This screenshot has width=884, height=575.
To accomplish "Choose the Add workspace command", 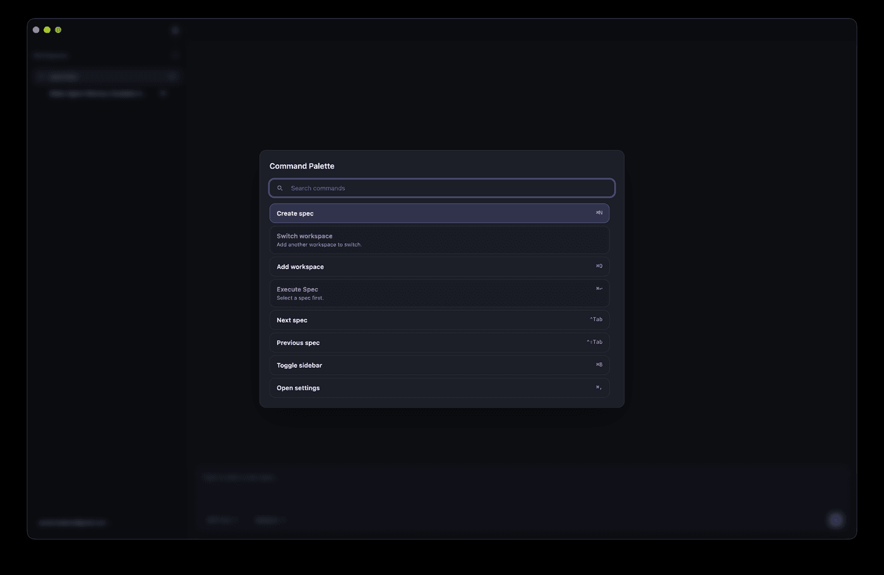I will pyautogui.click(x=439, y=267).
